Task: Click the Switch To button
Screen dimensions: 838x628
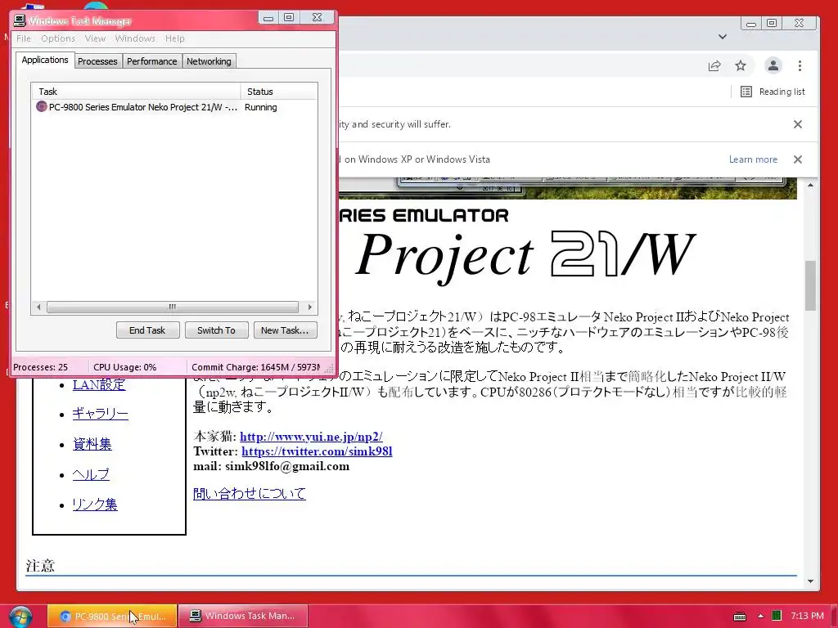Action: 216,330
